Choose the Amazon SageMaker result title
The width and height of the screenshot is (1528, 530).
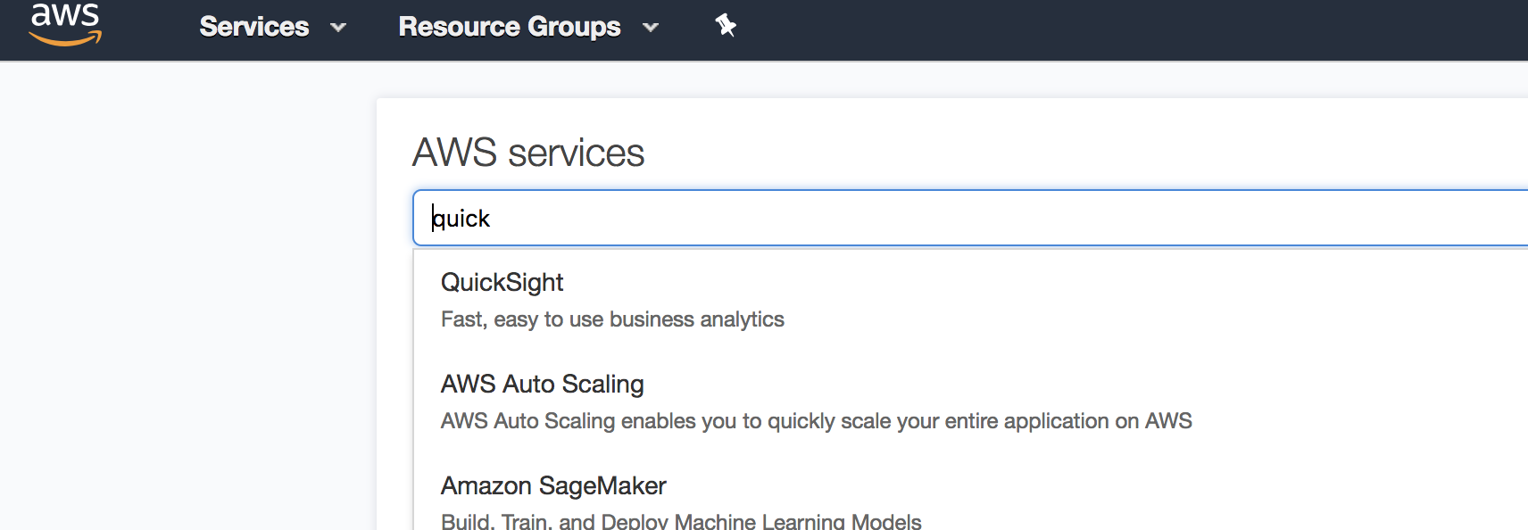click(553, 486)
